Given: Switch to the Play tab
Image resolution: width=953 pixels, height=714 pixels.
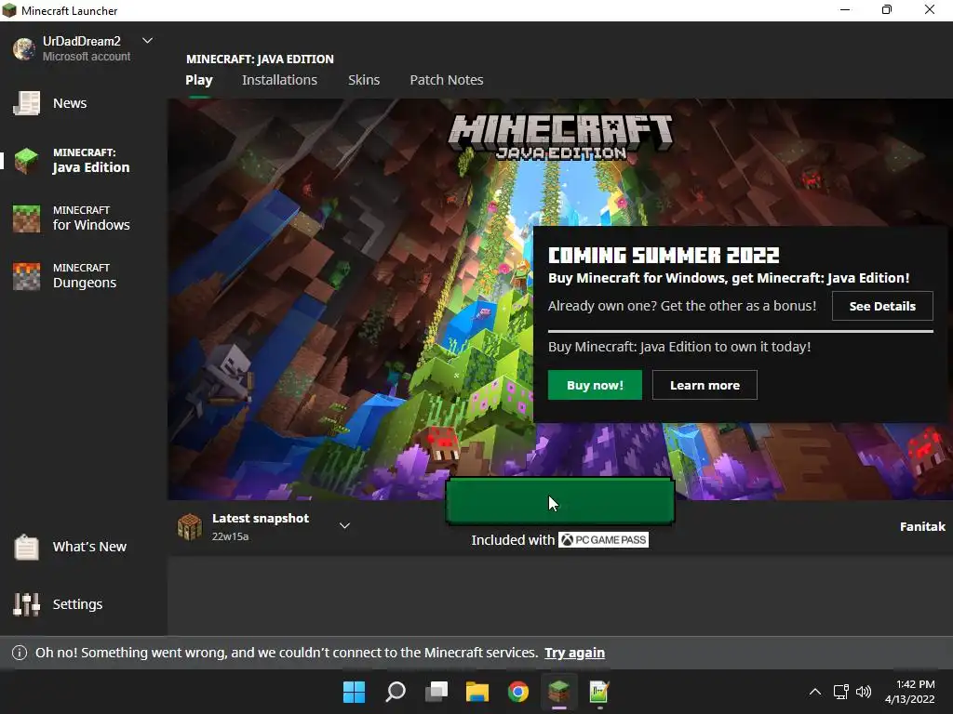Looking at the screenshot, I should pos(199,80).
